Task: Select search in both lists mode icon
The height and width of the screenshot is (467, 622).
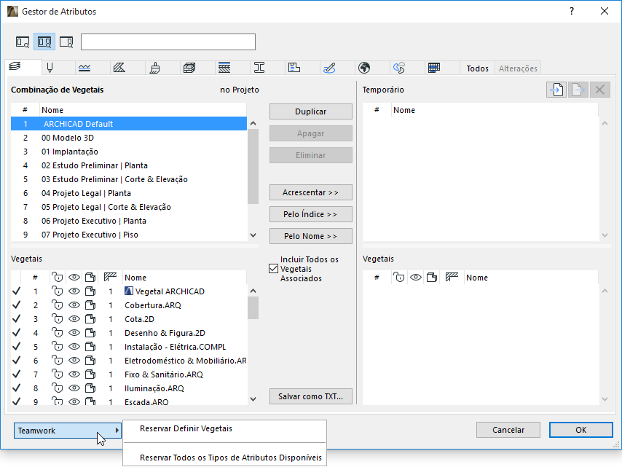Action: click(44, 42)
